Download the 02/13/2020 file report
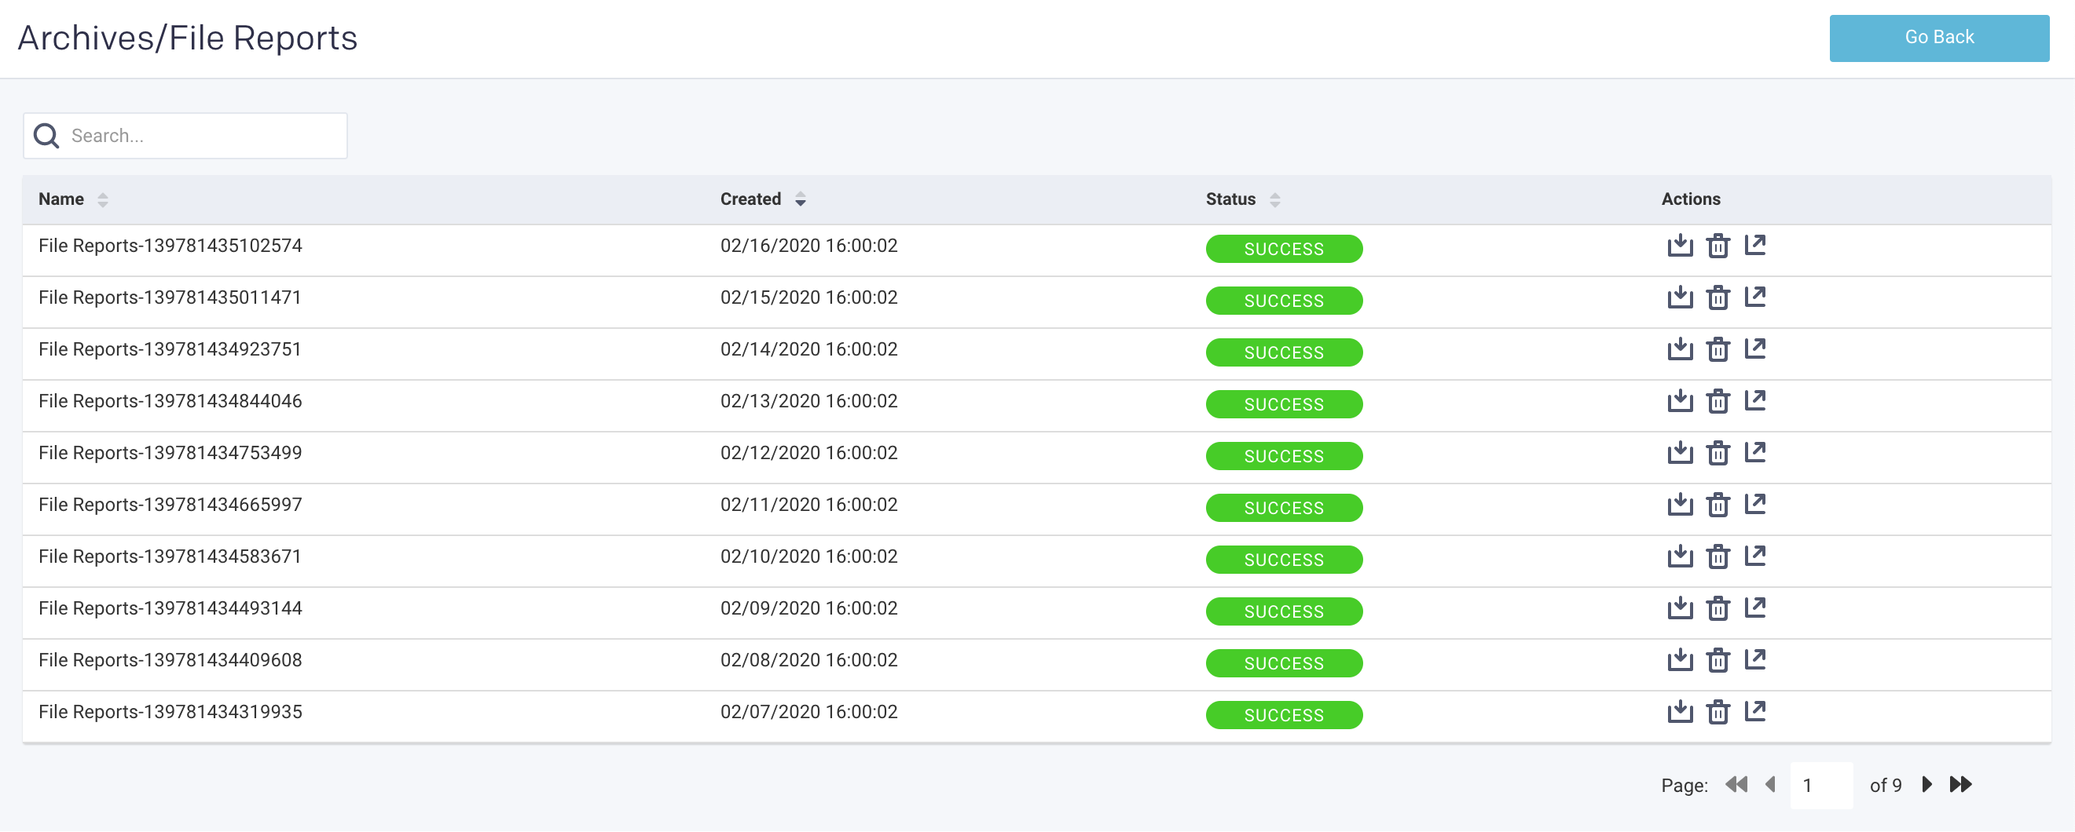 [1680, 401]
